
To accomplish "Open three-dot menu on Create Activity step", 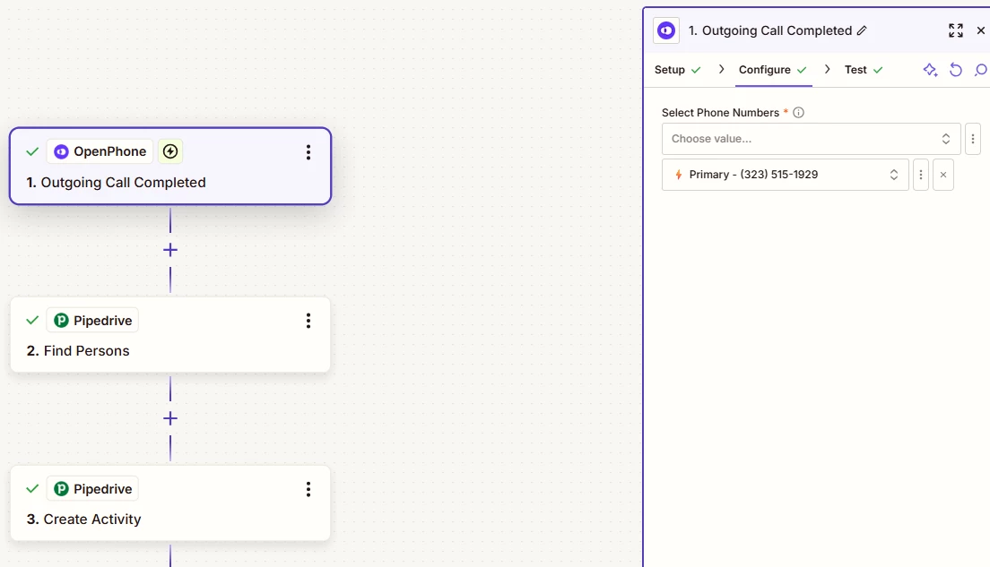I will click(308, 489).
